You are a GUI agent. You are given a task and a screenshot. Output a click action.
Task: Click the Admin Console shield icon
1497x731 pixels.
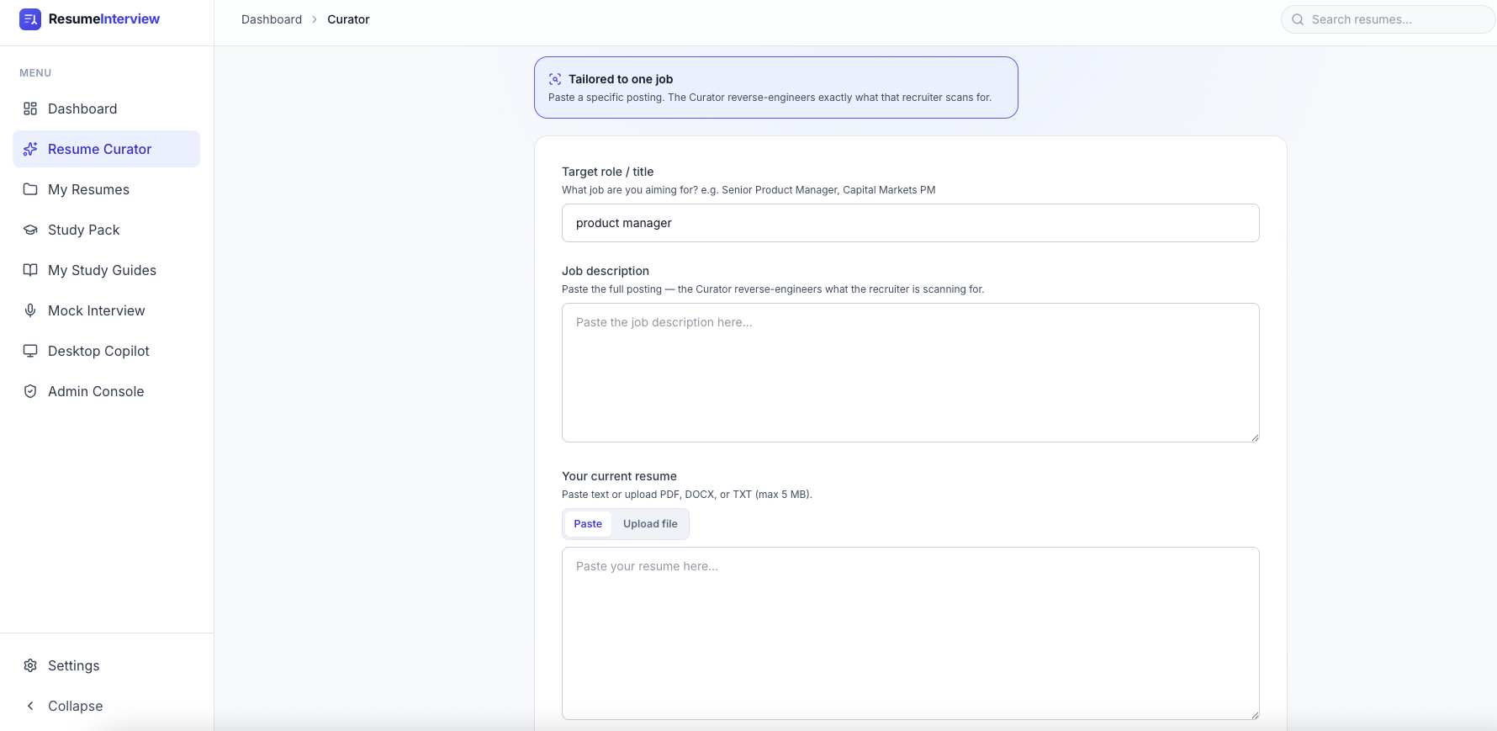click(x=30, y=391)
